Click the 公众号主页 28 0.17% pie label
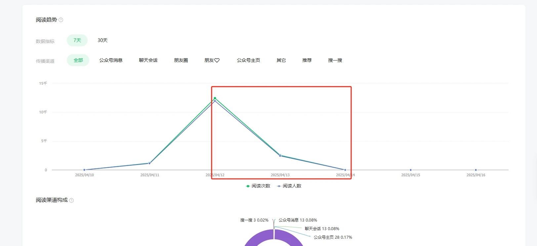537x246 pixels. click(x=333, y=237)
